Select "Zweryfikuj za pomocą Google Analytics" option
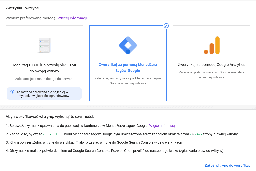The image size is (256, 171). (x=211, y=63)
